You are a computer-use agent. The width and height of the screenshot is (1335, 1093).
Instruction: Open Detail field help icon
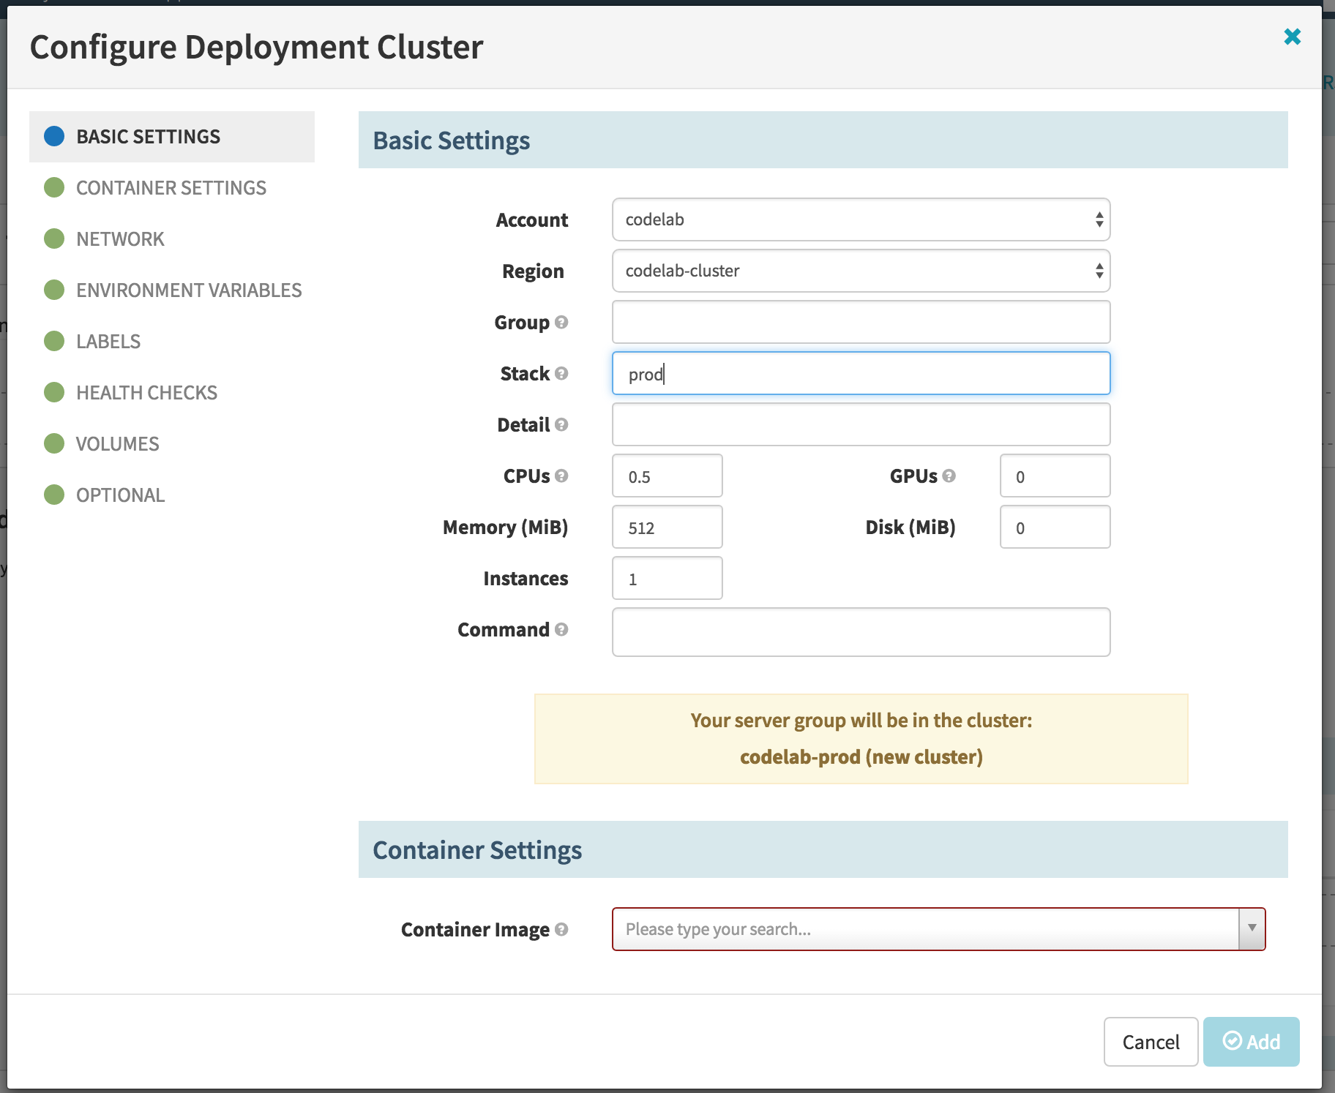(561, 424)
